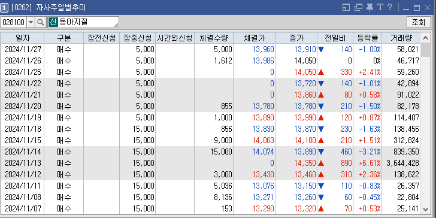Select the 2024/11/22 date cell

coord(23,83)
